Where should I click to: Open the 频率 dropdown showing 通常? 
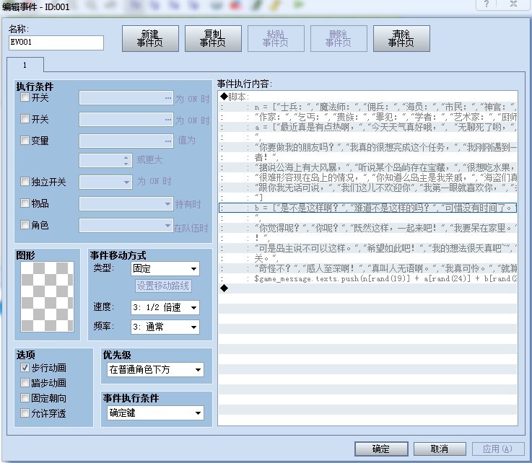pyautogui.click(x=165, y=327)
